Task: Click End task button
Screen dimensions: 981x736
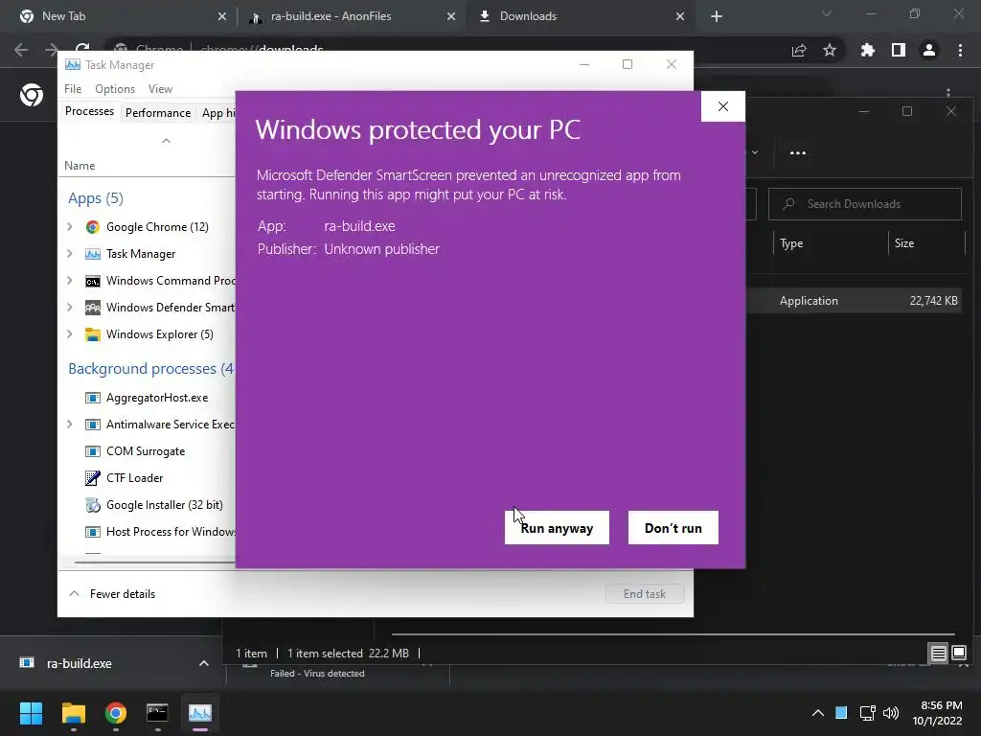Action: coord(645,594)
